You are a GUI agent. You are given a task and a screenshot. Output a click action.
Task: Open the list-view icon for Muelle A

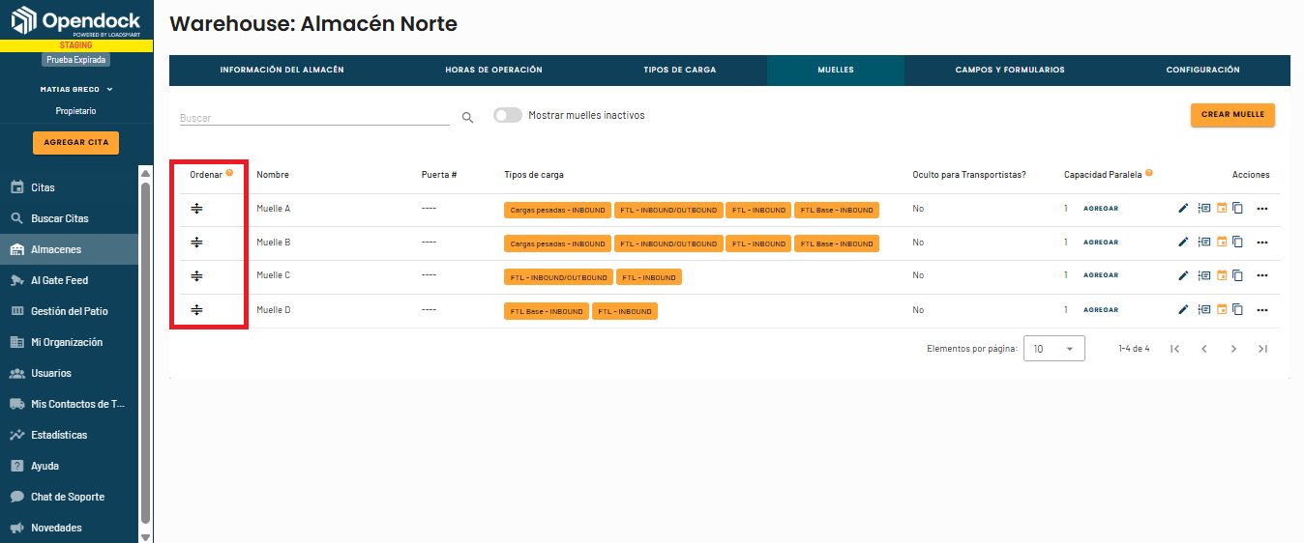(x=1204, y=208)
